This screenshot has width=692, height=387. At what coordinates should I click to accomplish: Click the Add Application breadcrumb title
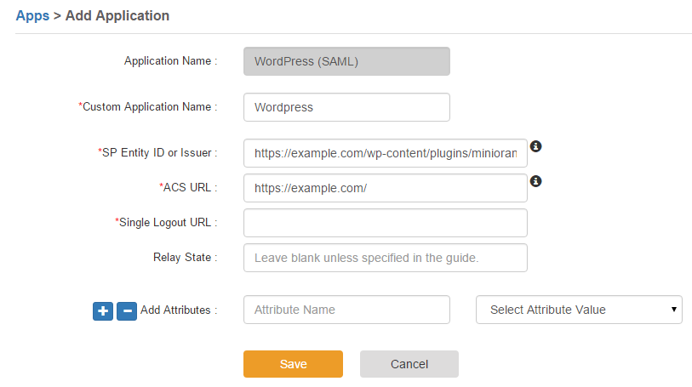(117, 16)
